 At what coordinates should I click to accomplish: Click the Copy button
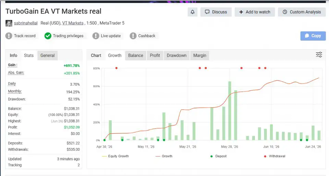tap(313, 36)
